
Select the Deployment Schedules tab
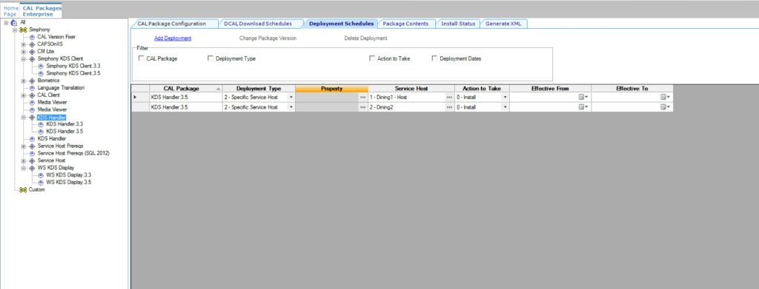(341, 24)
